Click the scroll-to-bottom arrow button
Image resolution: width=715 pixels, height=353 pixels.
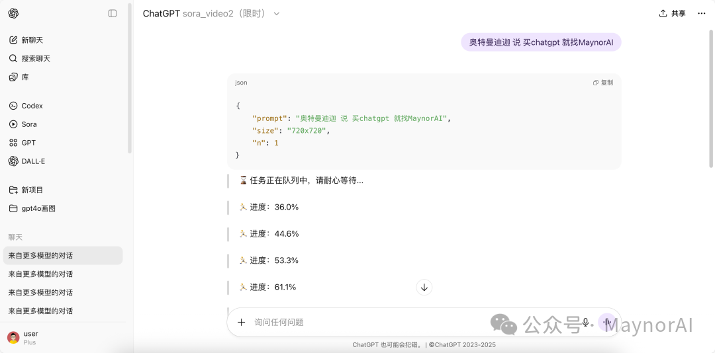424,288
